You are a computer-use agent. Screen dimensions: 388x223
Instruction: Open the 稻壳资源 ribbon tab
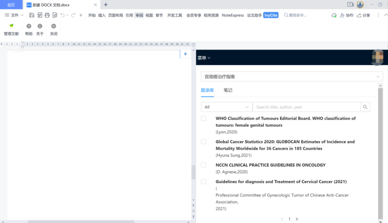[211, 15]
